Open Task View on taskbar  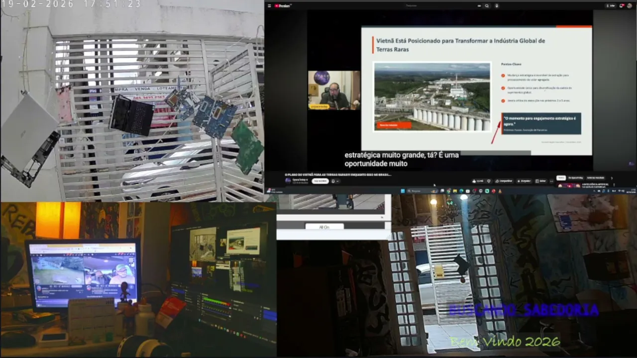coord(442,191)
